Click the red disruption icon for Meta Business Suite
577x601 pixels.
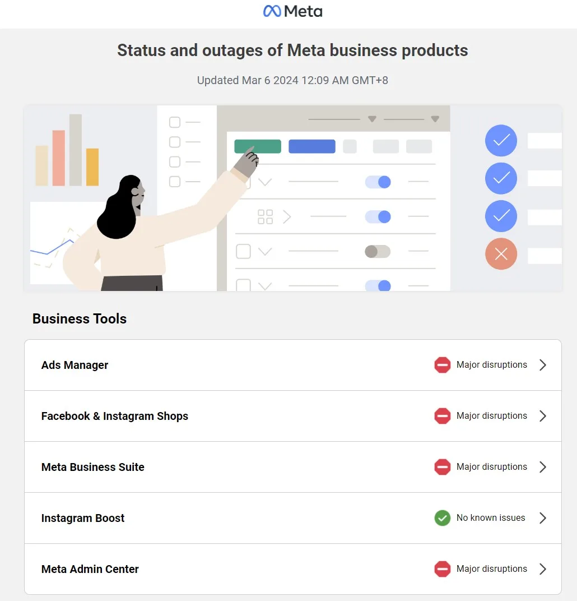click(442, 467)
